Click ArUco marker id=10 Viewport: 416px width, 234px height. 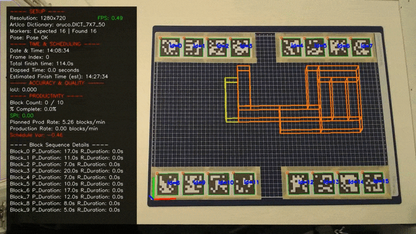[219, 184]
